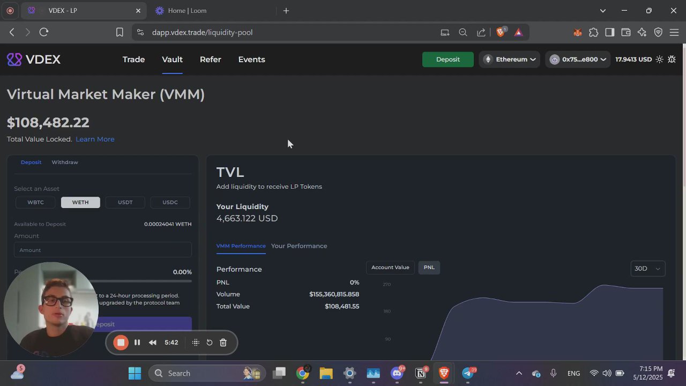Rewind the Loom recording
Image resolution: width=686 pixels, height=386 pixels.
pyautogui.click(x=153, y=343)
